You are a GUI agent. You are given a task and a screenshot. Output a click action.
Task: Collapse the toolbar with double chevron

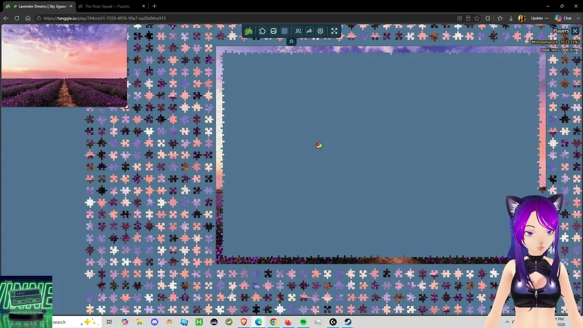pyautogui.click(x=291, y=41)
